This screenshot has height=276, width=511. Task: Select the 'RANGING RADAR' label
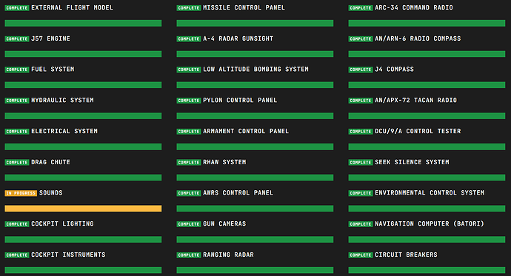point(228,255)
